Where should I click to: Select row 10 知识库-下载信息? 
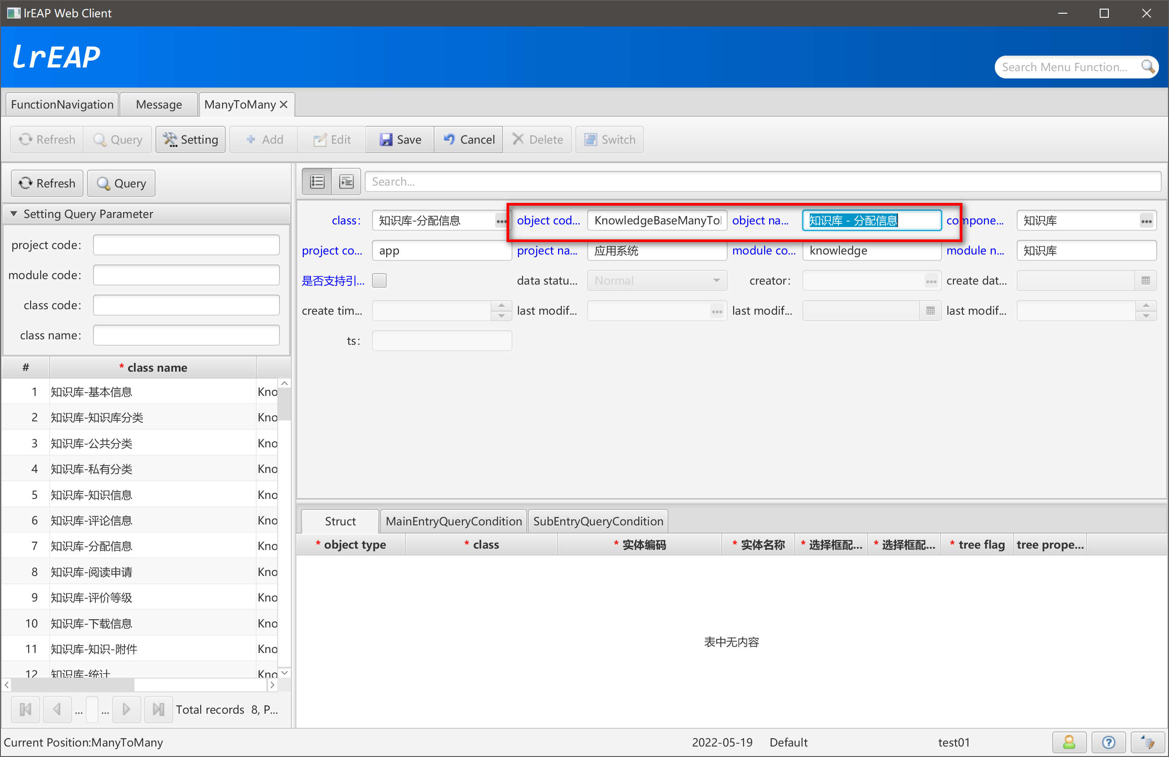point(140,623)
